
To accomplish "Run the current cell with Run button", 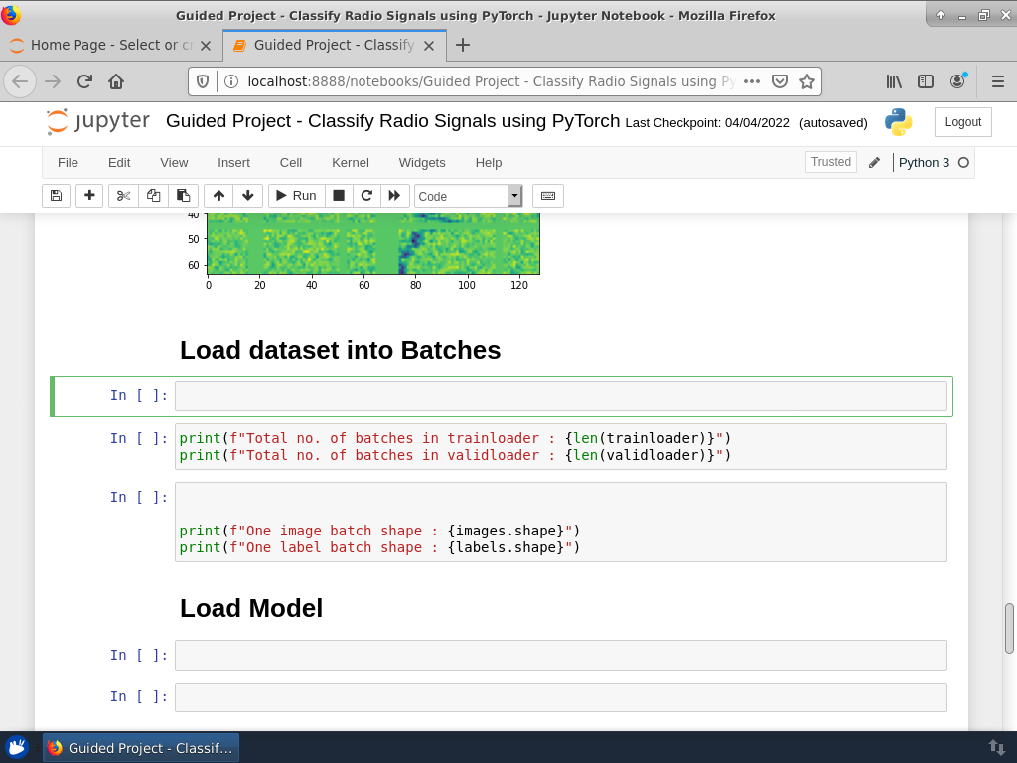I will click(296, 196).
